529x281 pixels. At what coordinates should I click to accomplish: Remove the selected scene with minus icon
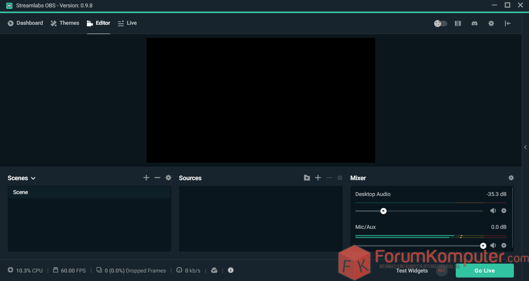coord(157,178)
